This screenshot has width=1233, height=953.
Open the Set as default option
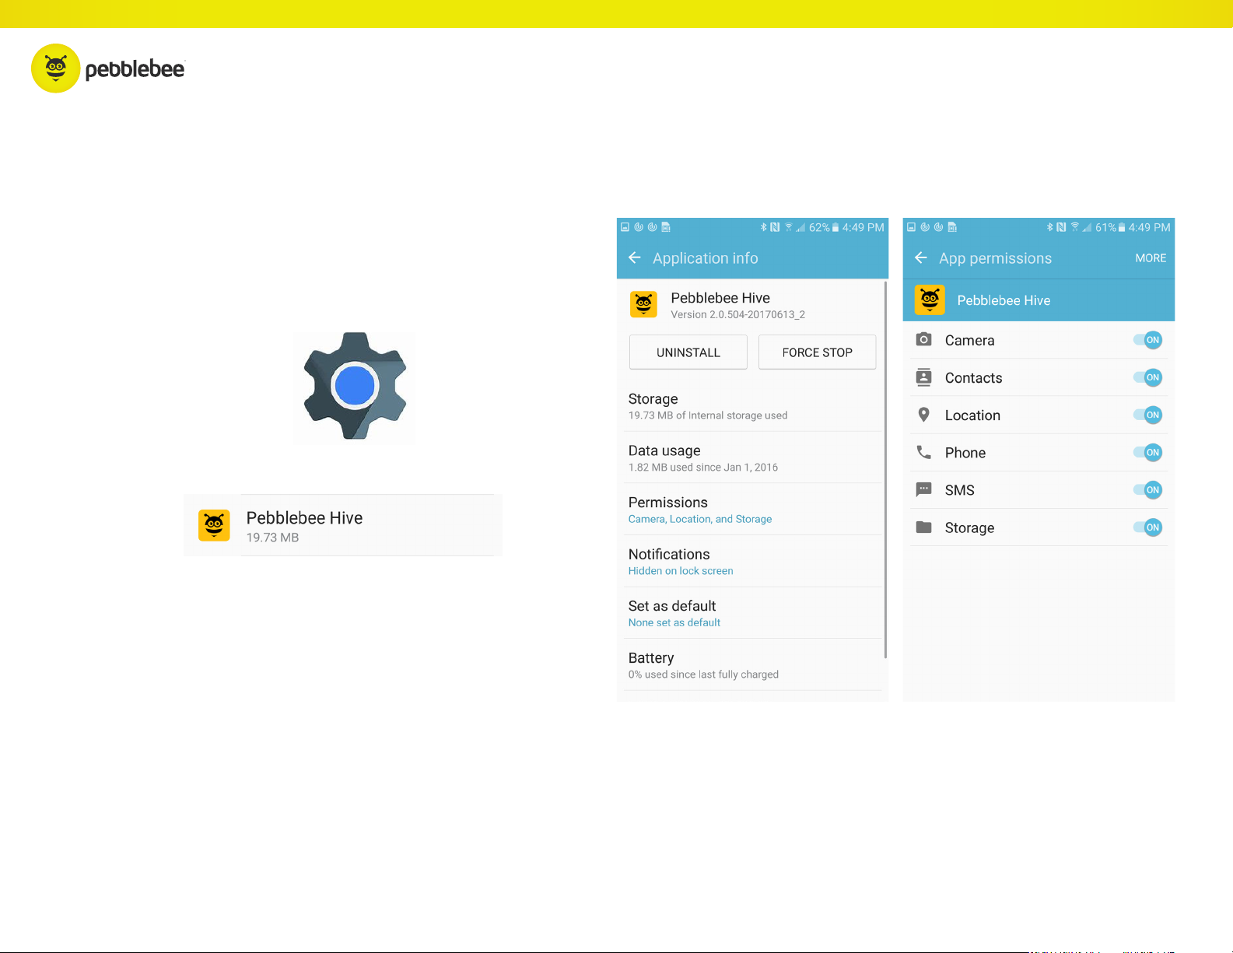[751, 613]
